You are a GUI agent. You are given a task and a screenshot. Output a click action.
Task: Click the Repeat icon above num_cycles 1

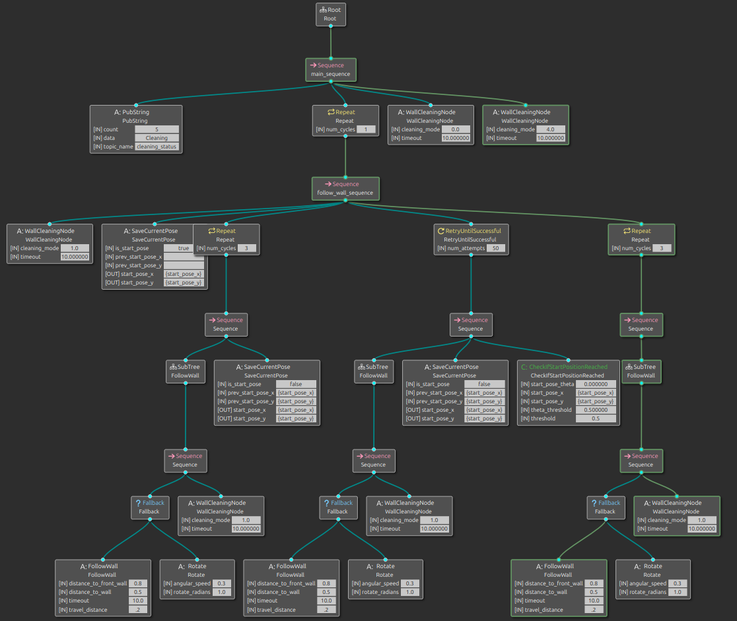[x=330, y=112]
